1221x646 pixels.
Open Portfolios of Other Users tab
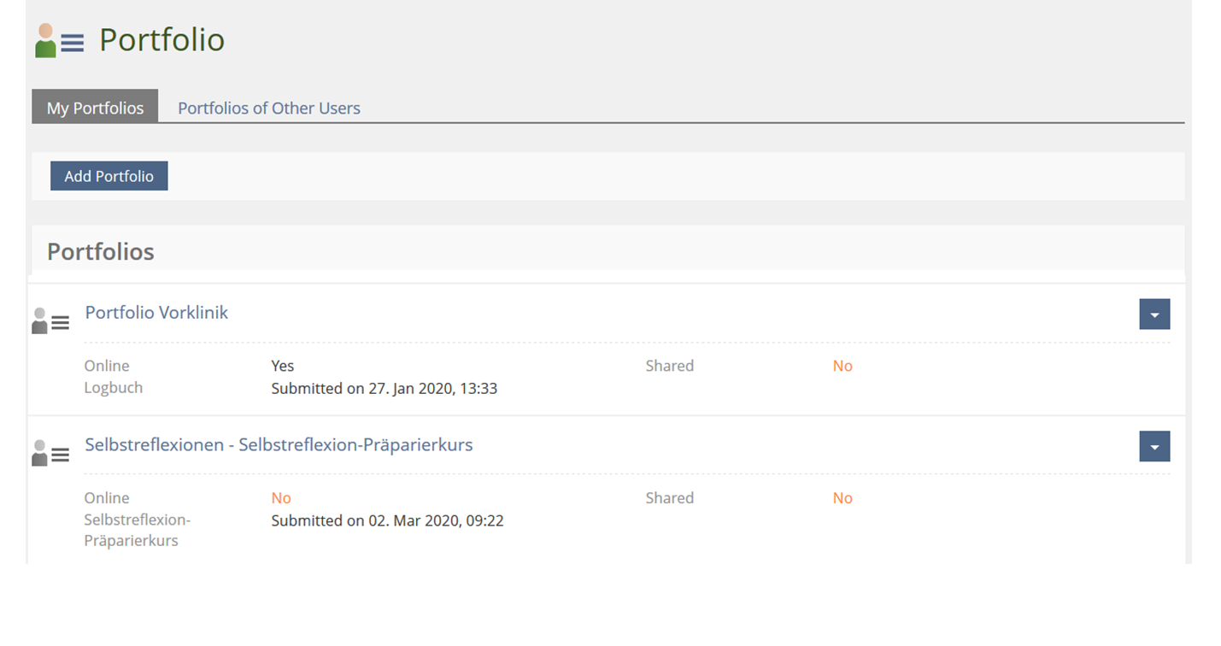(269, 108)
